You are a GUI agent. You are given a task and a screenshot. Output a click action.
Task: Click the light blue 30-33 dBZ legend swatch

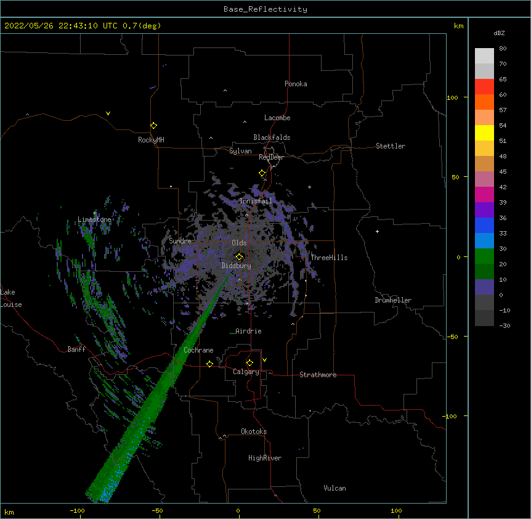pyautogui.click(x=484, y=241)
